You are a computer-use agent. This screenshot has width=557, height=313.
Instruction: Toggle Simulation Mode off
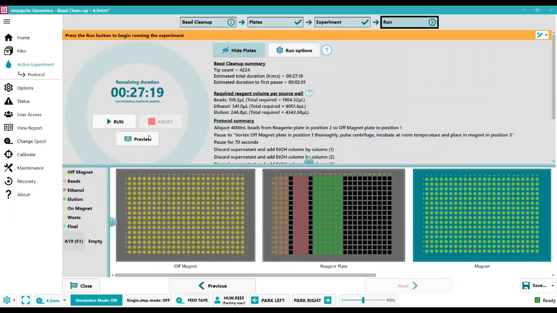coord(96,300)
